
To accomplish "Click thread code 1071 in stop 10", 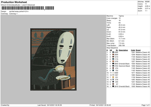I will click(x=133, y=73).
